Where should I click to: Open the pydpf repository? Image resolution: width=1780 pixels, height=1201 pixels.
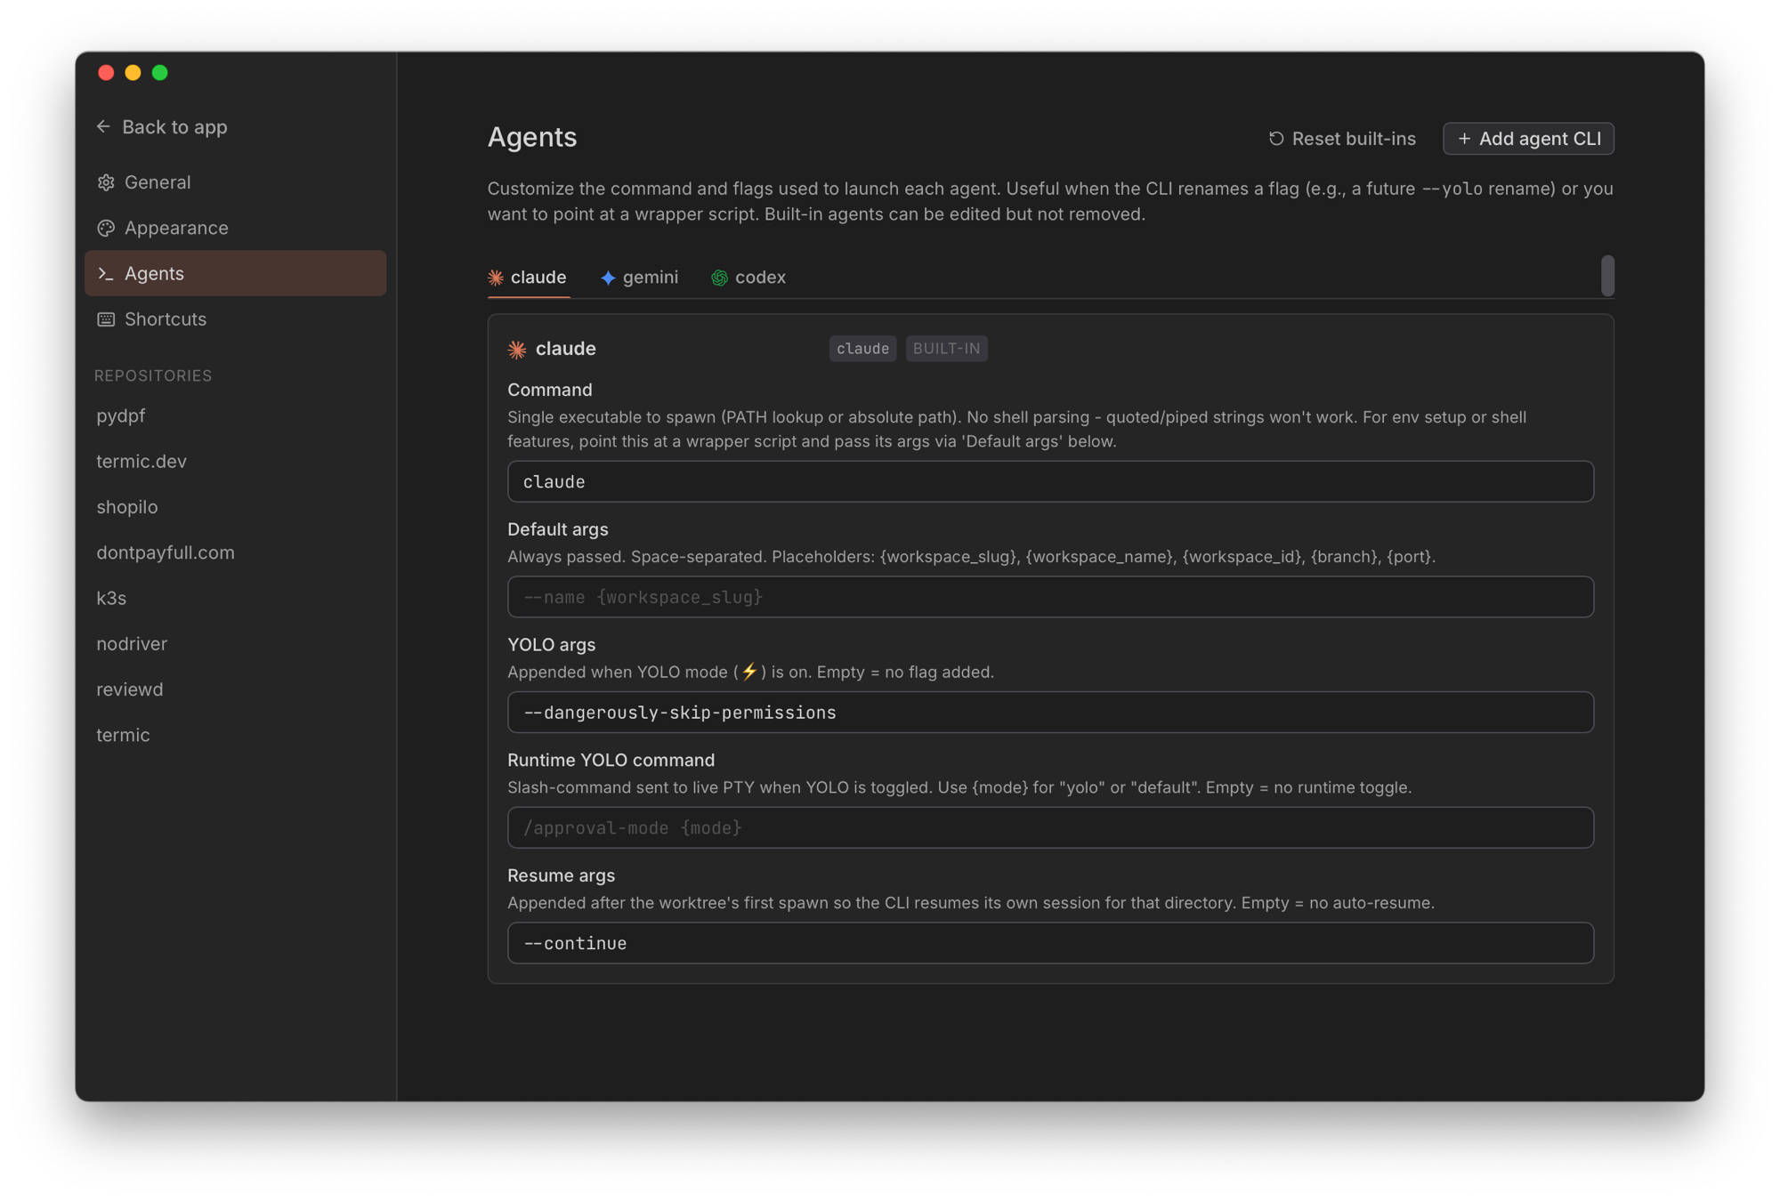[121, 415]
